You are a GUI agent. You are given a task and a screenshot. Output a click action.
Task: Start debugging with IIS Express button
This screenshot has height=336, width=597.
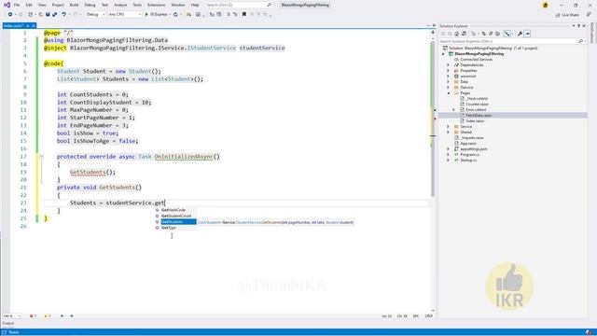[x=156, y=15]
